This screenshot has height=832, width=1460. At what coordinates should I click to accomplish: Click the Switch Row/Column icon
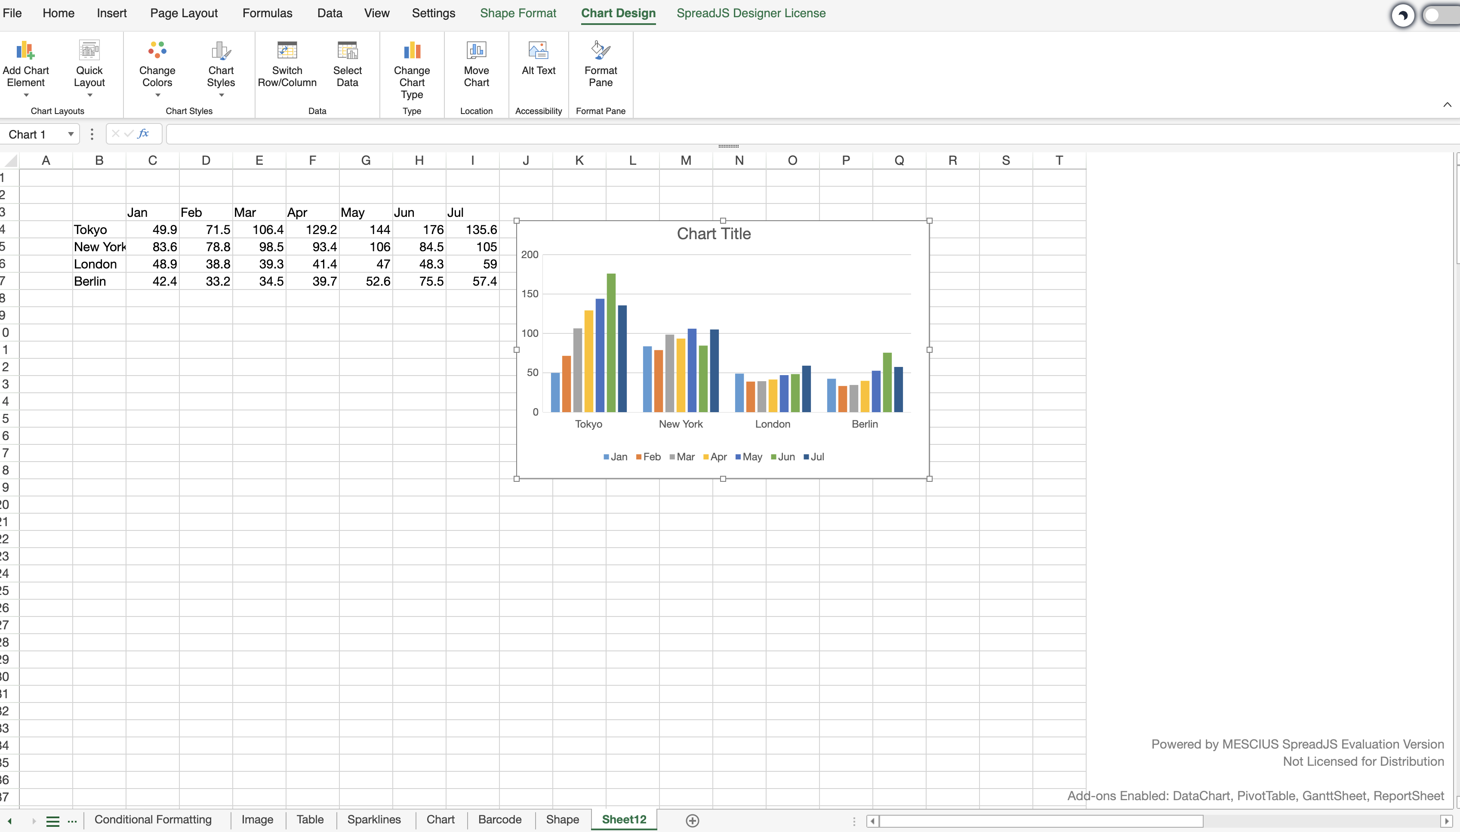[x=287, y=51]
